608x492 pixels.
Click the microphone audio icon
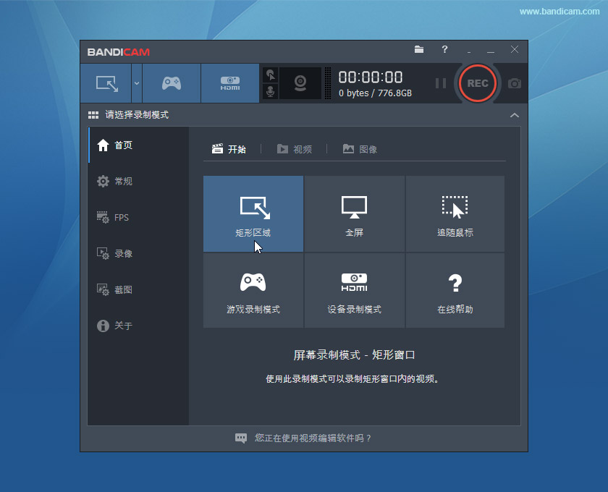point(270,93)
